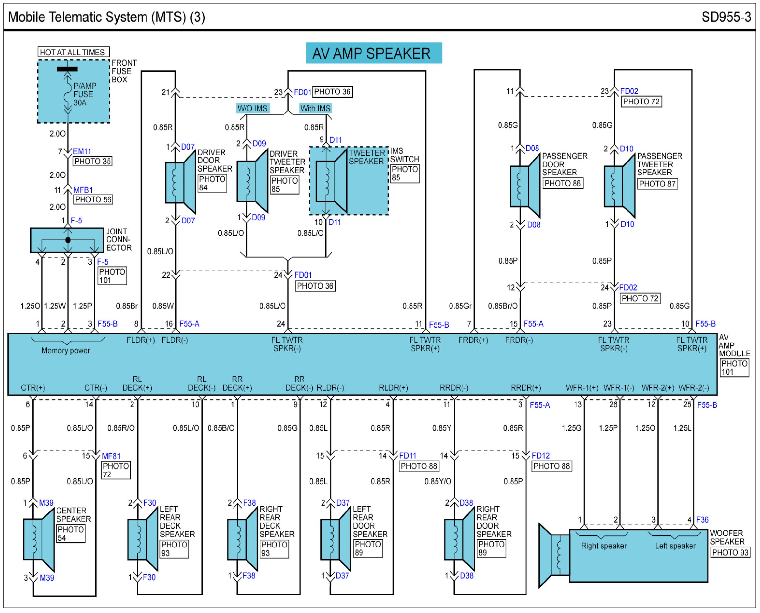Viewport: 760px width, 613px height.
Task: Click the HOT AT ALL TIMES label
Action: [x=73, y=52]
